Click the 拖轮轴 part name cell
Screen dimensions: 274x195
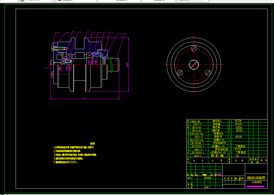pos(217,156)
